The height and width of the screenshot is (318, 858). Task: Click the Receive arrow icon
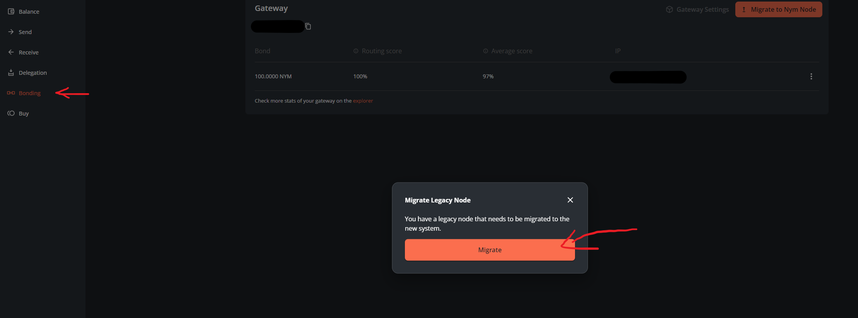[11, 52]
